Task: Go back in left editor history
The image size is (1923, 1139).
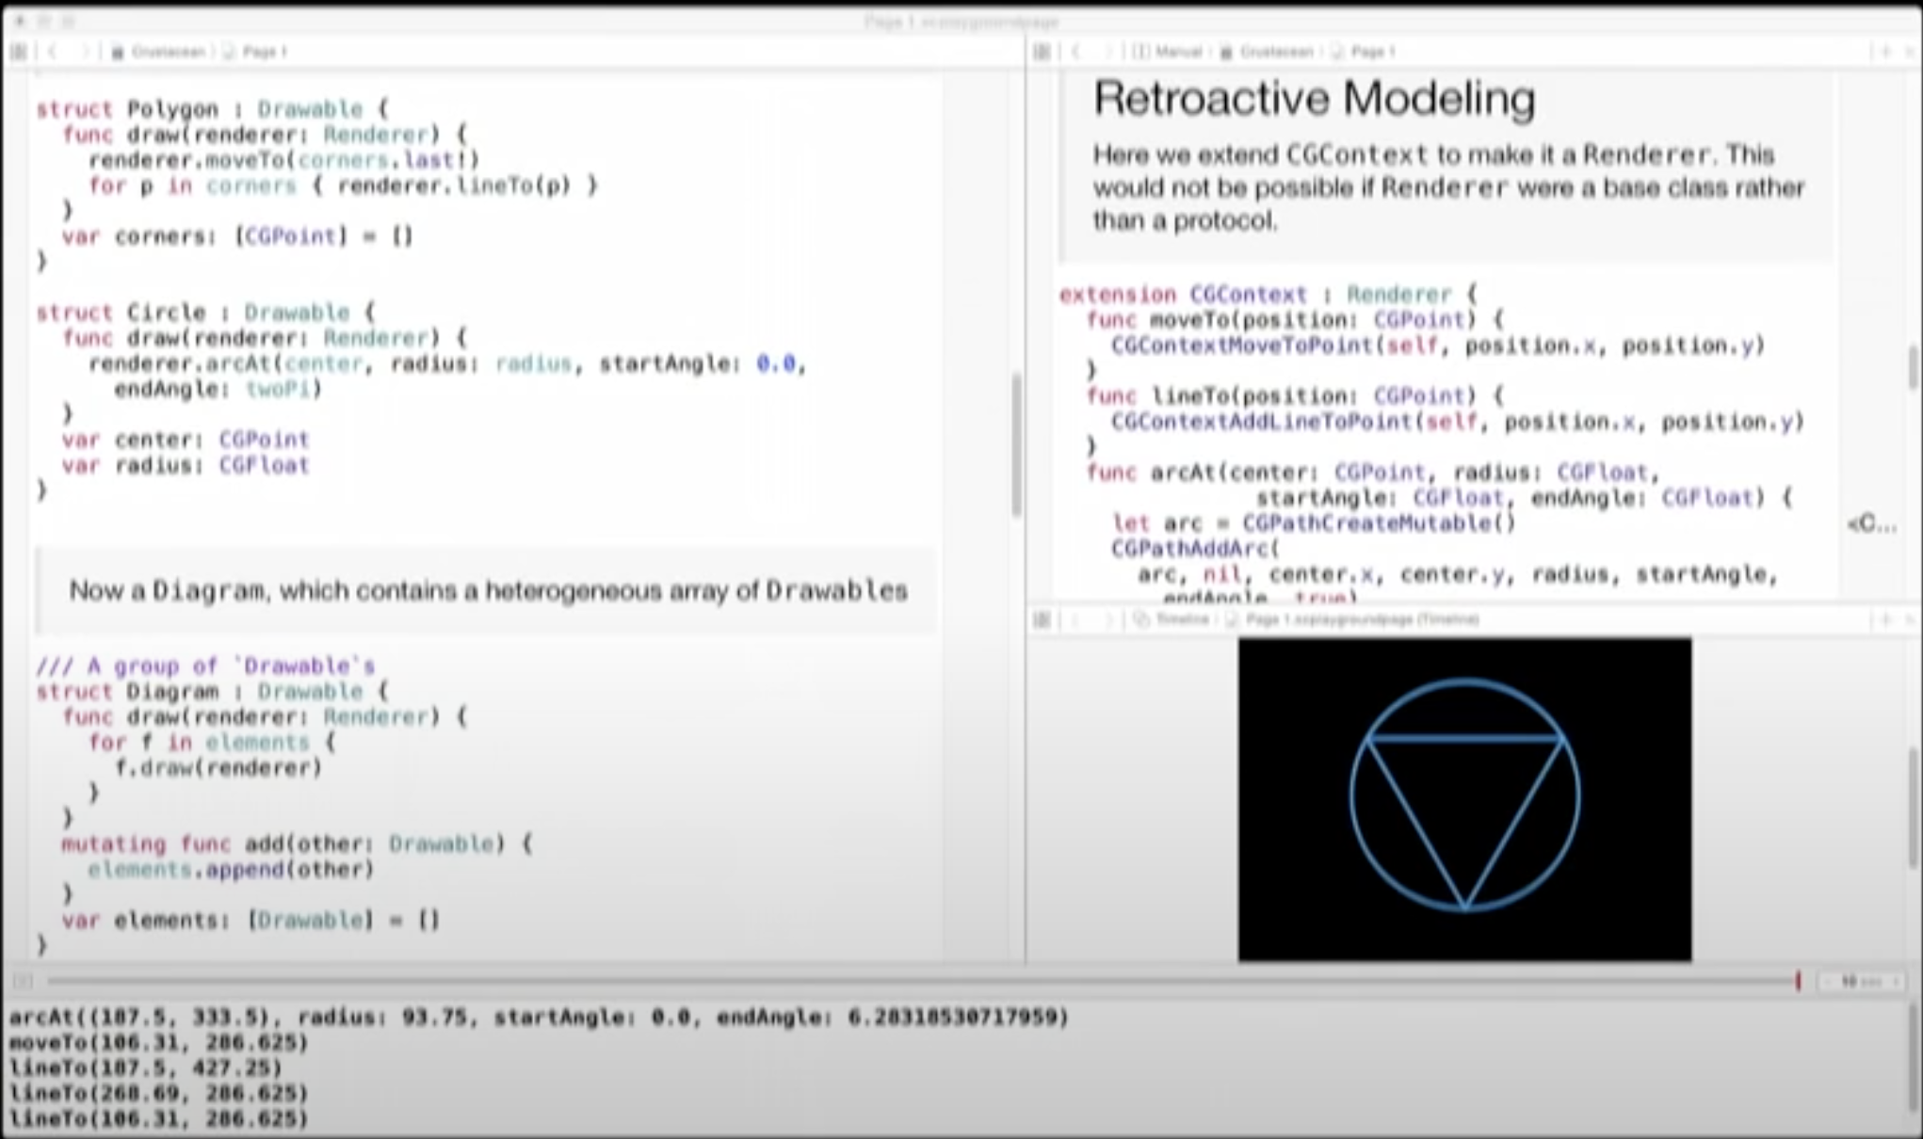Action: (53, 52)
